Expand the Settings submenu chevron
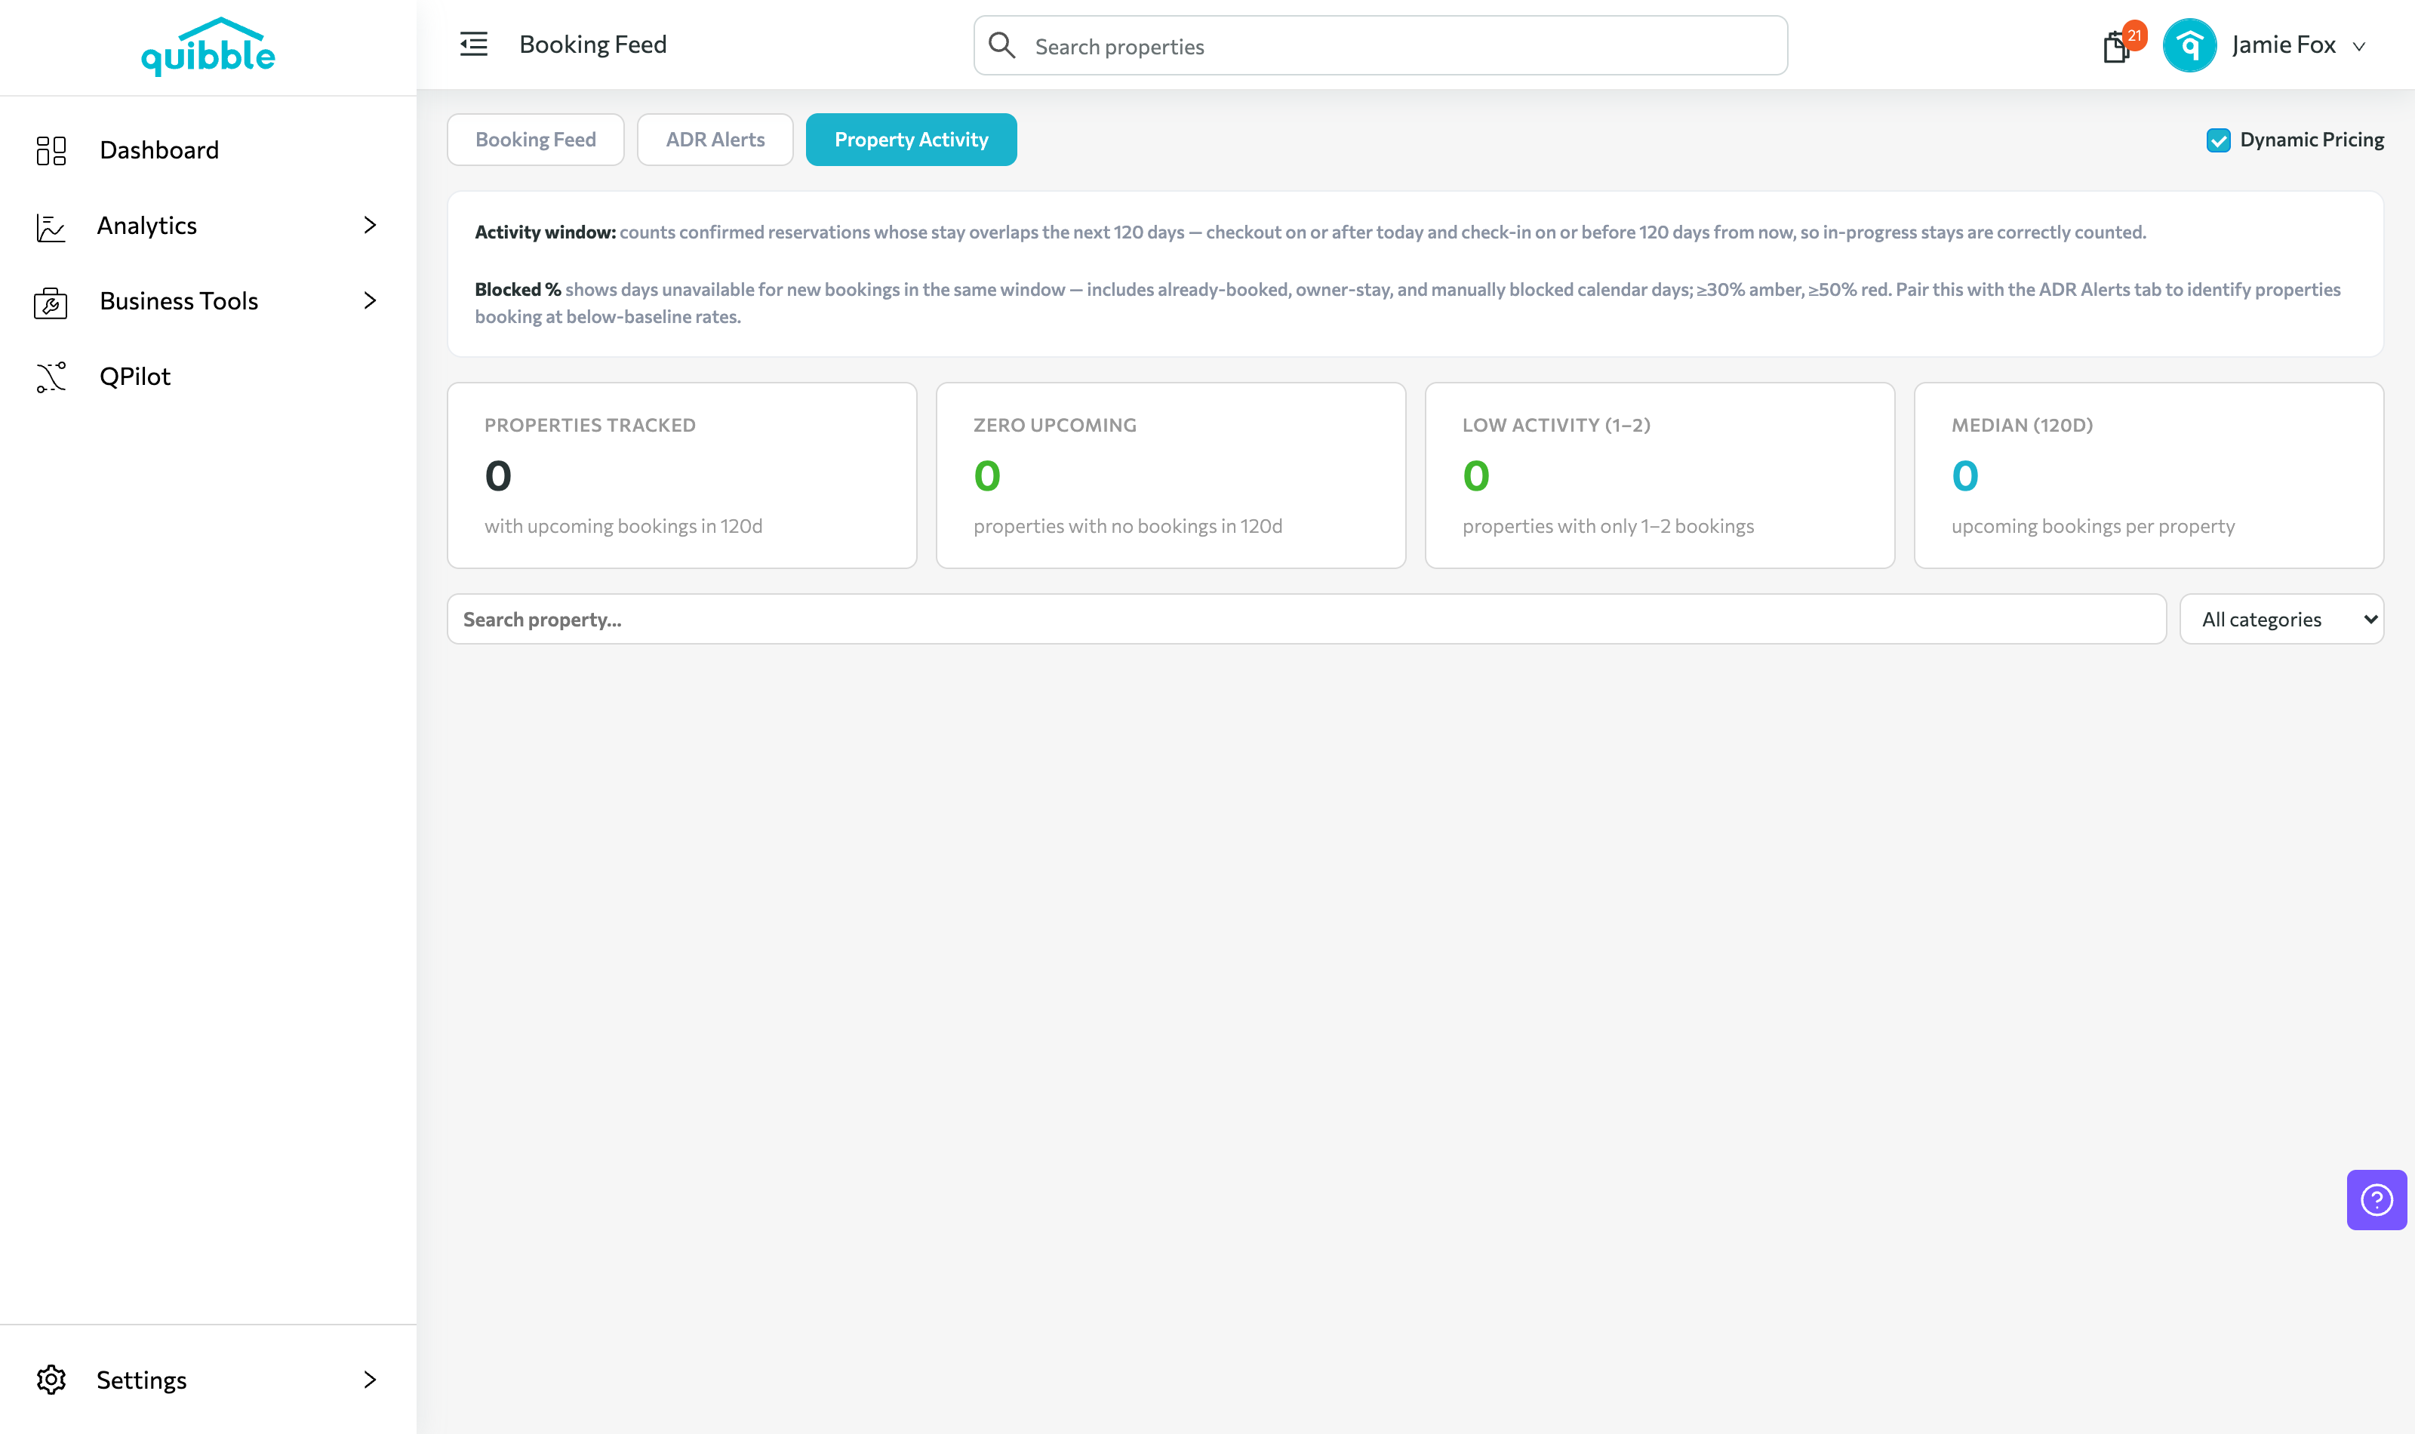Image resolution: width=2415 pixels, height=1434 pixels. coord(370,1379)
